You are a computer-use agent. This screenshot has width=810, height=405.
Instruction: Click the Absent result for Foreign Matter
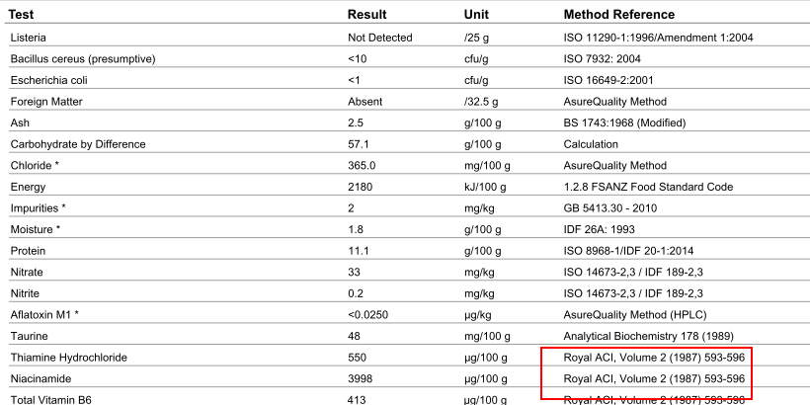point(364,102)
